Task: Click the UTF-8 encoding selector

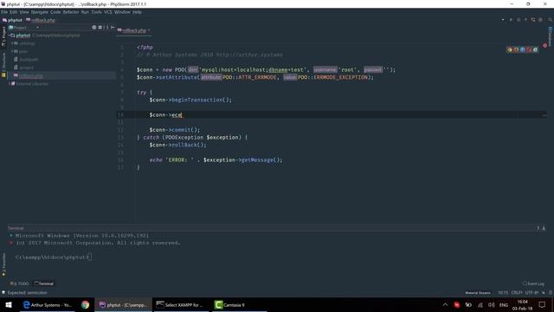Action: pos(531,293)
